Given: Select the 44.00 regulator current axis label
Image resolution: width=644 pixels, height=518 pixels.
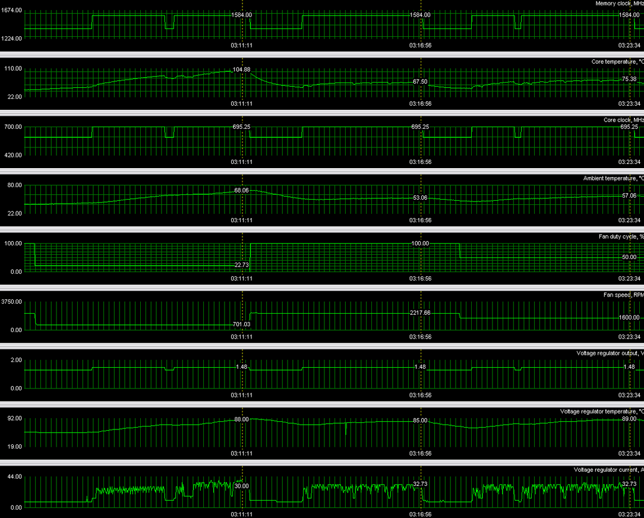Looking at the screenshot, I should pyautogui.click(x=15, y=477).
